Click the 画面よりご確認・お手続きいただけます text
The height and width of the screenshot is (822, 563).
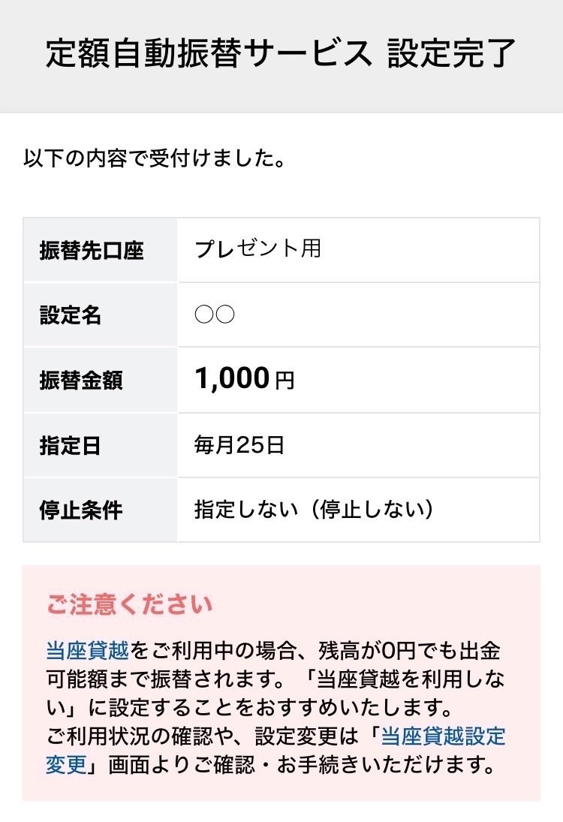point(302,765)
